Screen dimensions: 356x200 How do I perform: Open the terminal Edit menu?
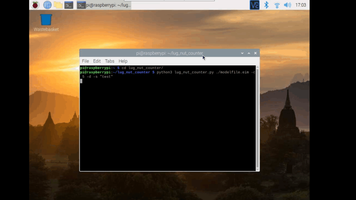(x=97, y=61)
